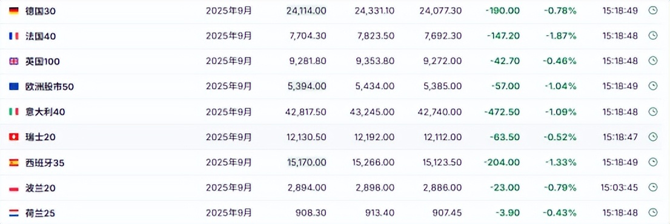Screen dimensions: 670x224
Task: Click the clock icon in 意大利40 row
Action: 652,111
